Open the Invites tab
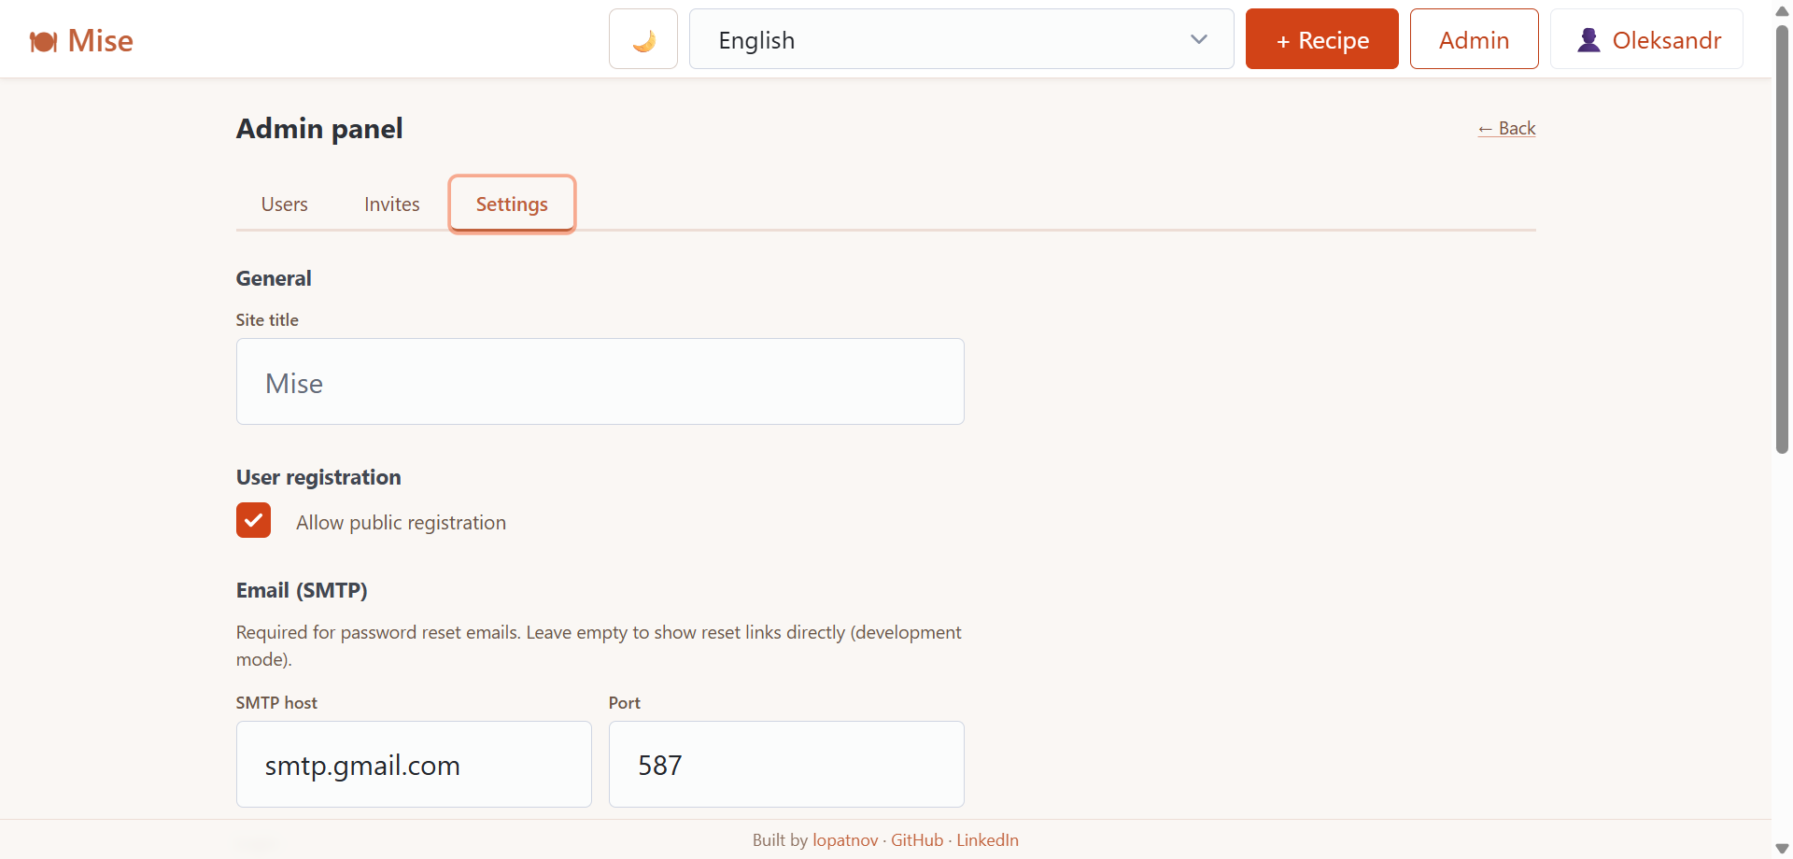The height and width of the screenshot is (859, 1793). click(x=391, y=204)
